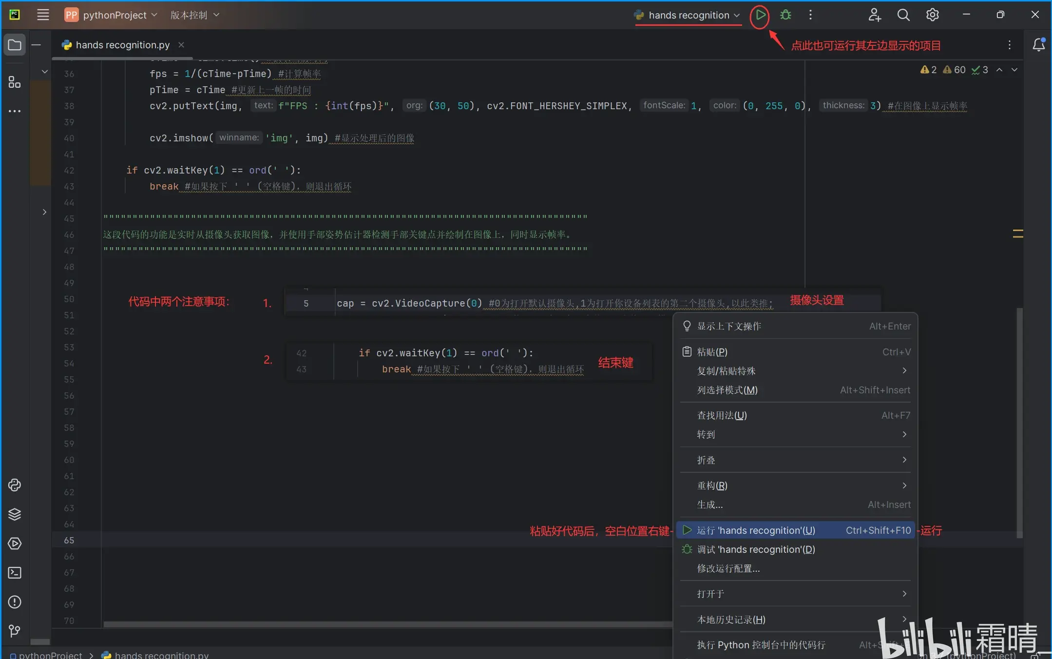Open the Structure tool window icon
Image resolution: width=1052 pixels, height=659 pixels.
[x=15, y=82]
